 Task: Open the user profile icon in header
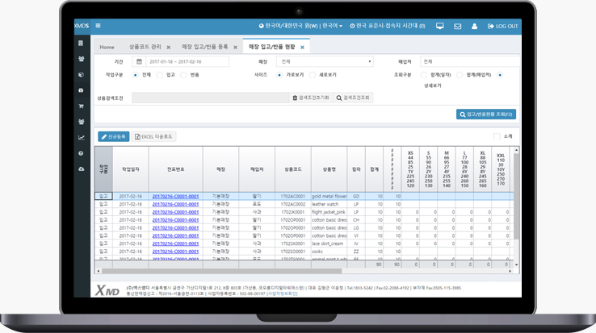point(475,26)
